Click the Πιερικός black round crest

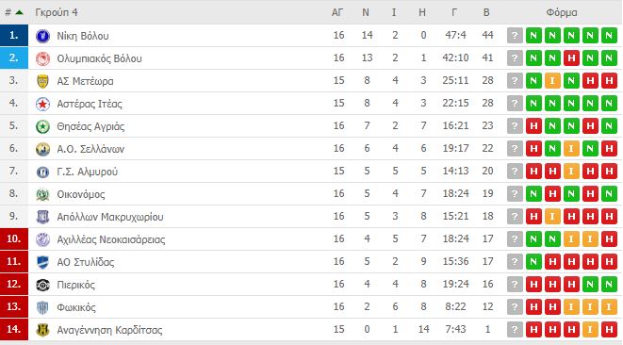pyautogui.click(x=42, y=285)
